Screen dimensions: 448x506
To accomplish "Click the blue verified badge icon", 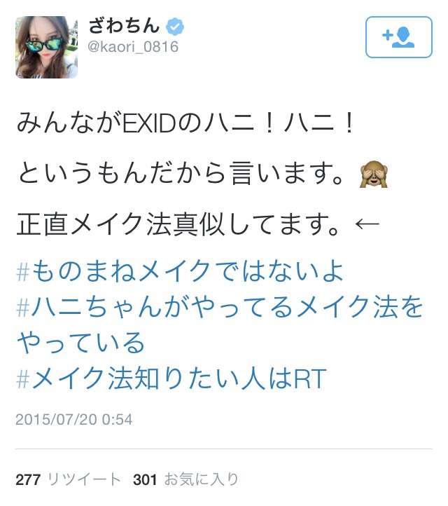I will tap(175, 27).
